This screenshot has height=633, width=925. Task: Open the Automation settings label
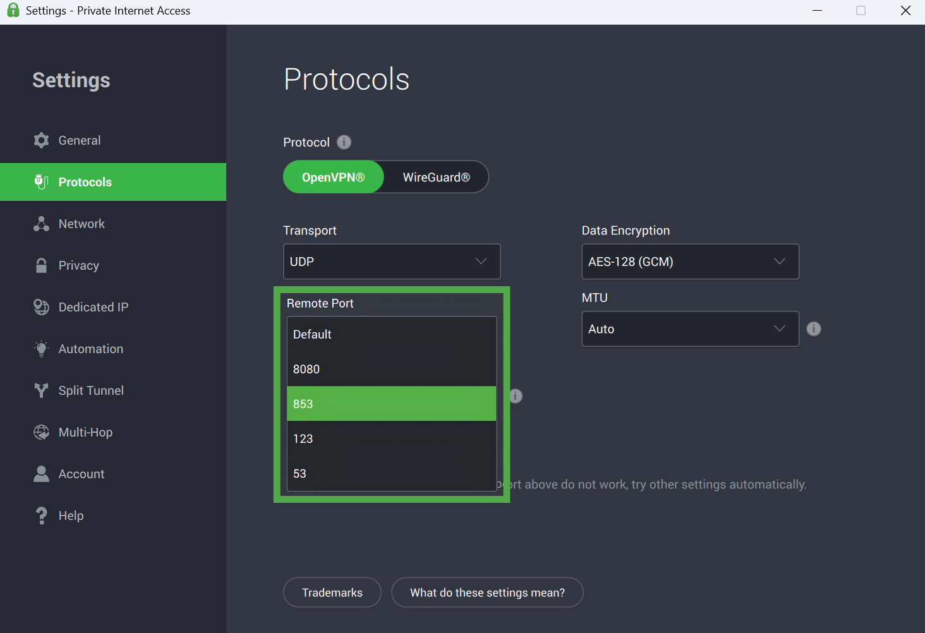[x=91, y=349]
